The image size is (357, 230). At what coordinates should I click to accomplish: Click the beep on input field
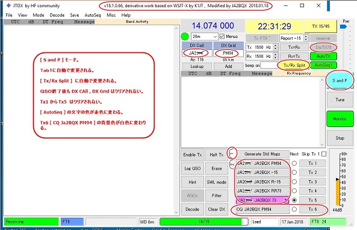[x=270, y=66]
